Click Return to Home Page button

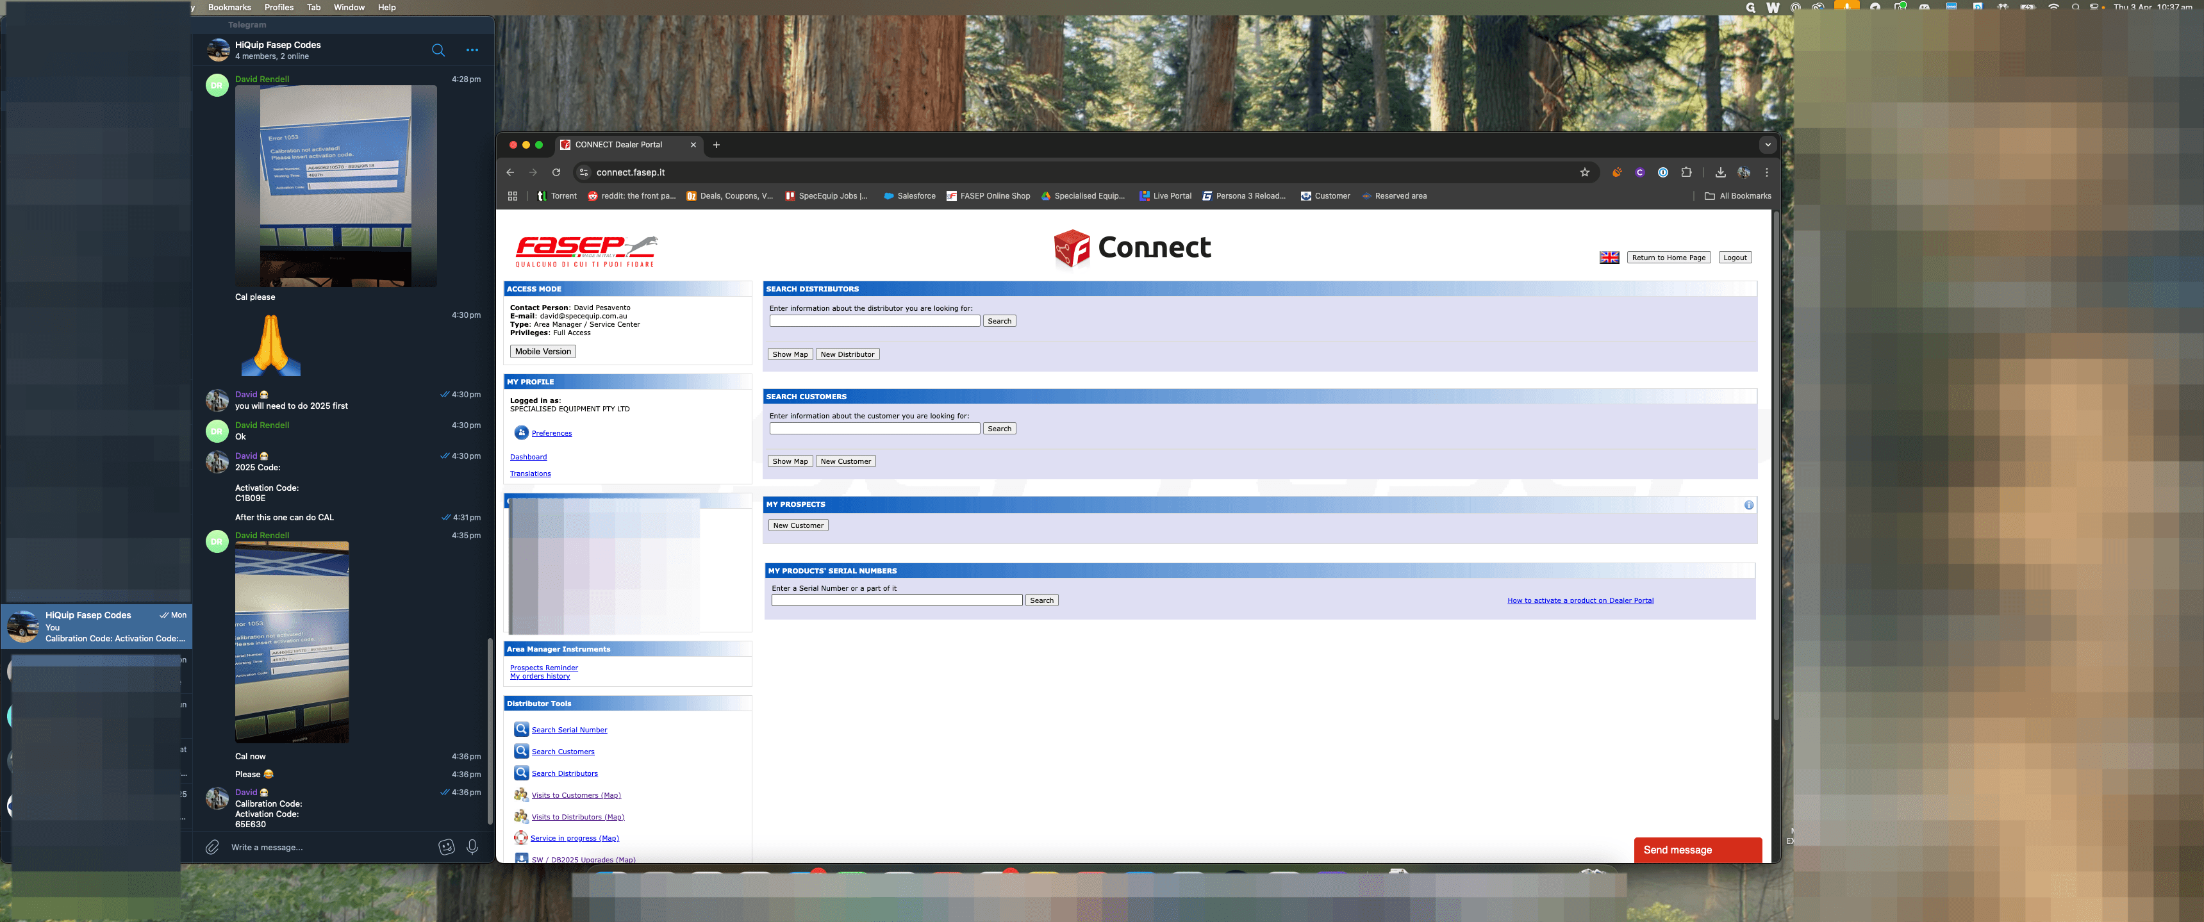coord(1668,258)
